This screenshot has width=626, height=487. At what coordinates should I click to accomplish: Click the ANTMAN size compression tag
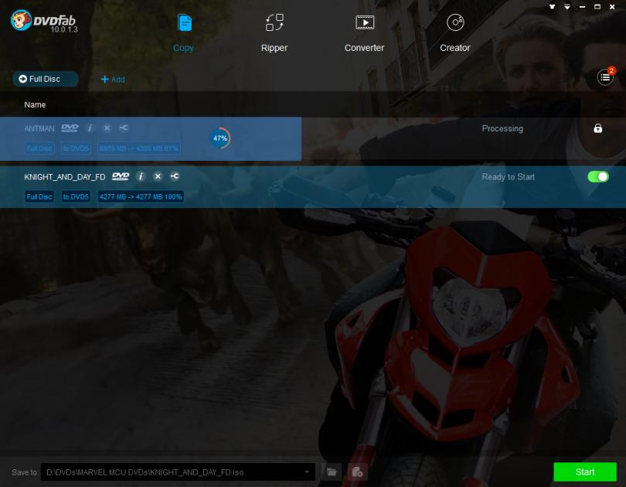[138, 148]
